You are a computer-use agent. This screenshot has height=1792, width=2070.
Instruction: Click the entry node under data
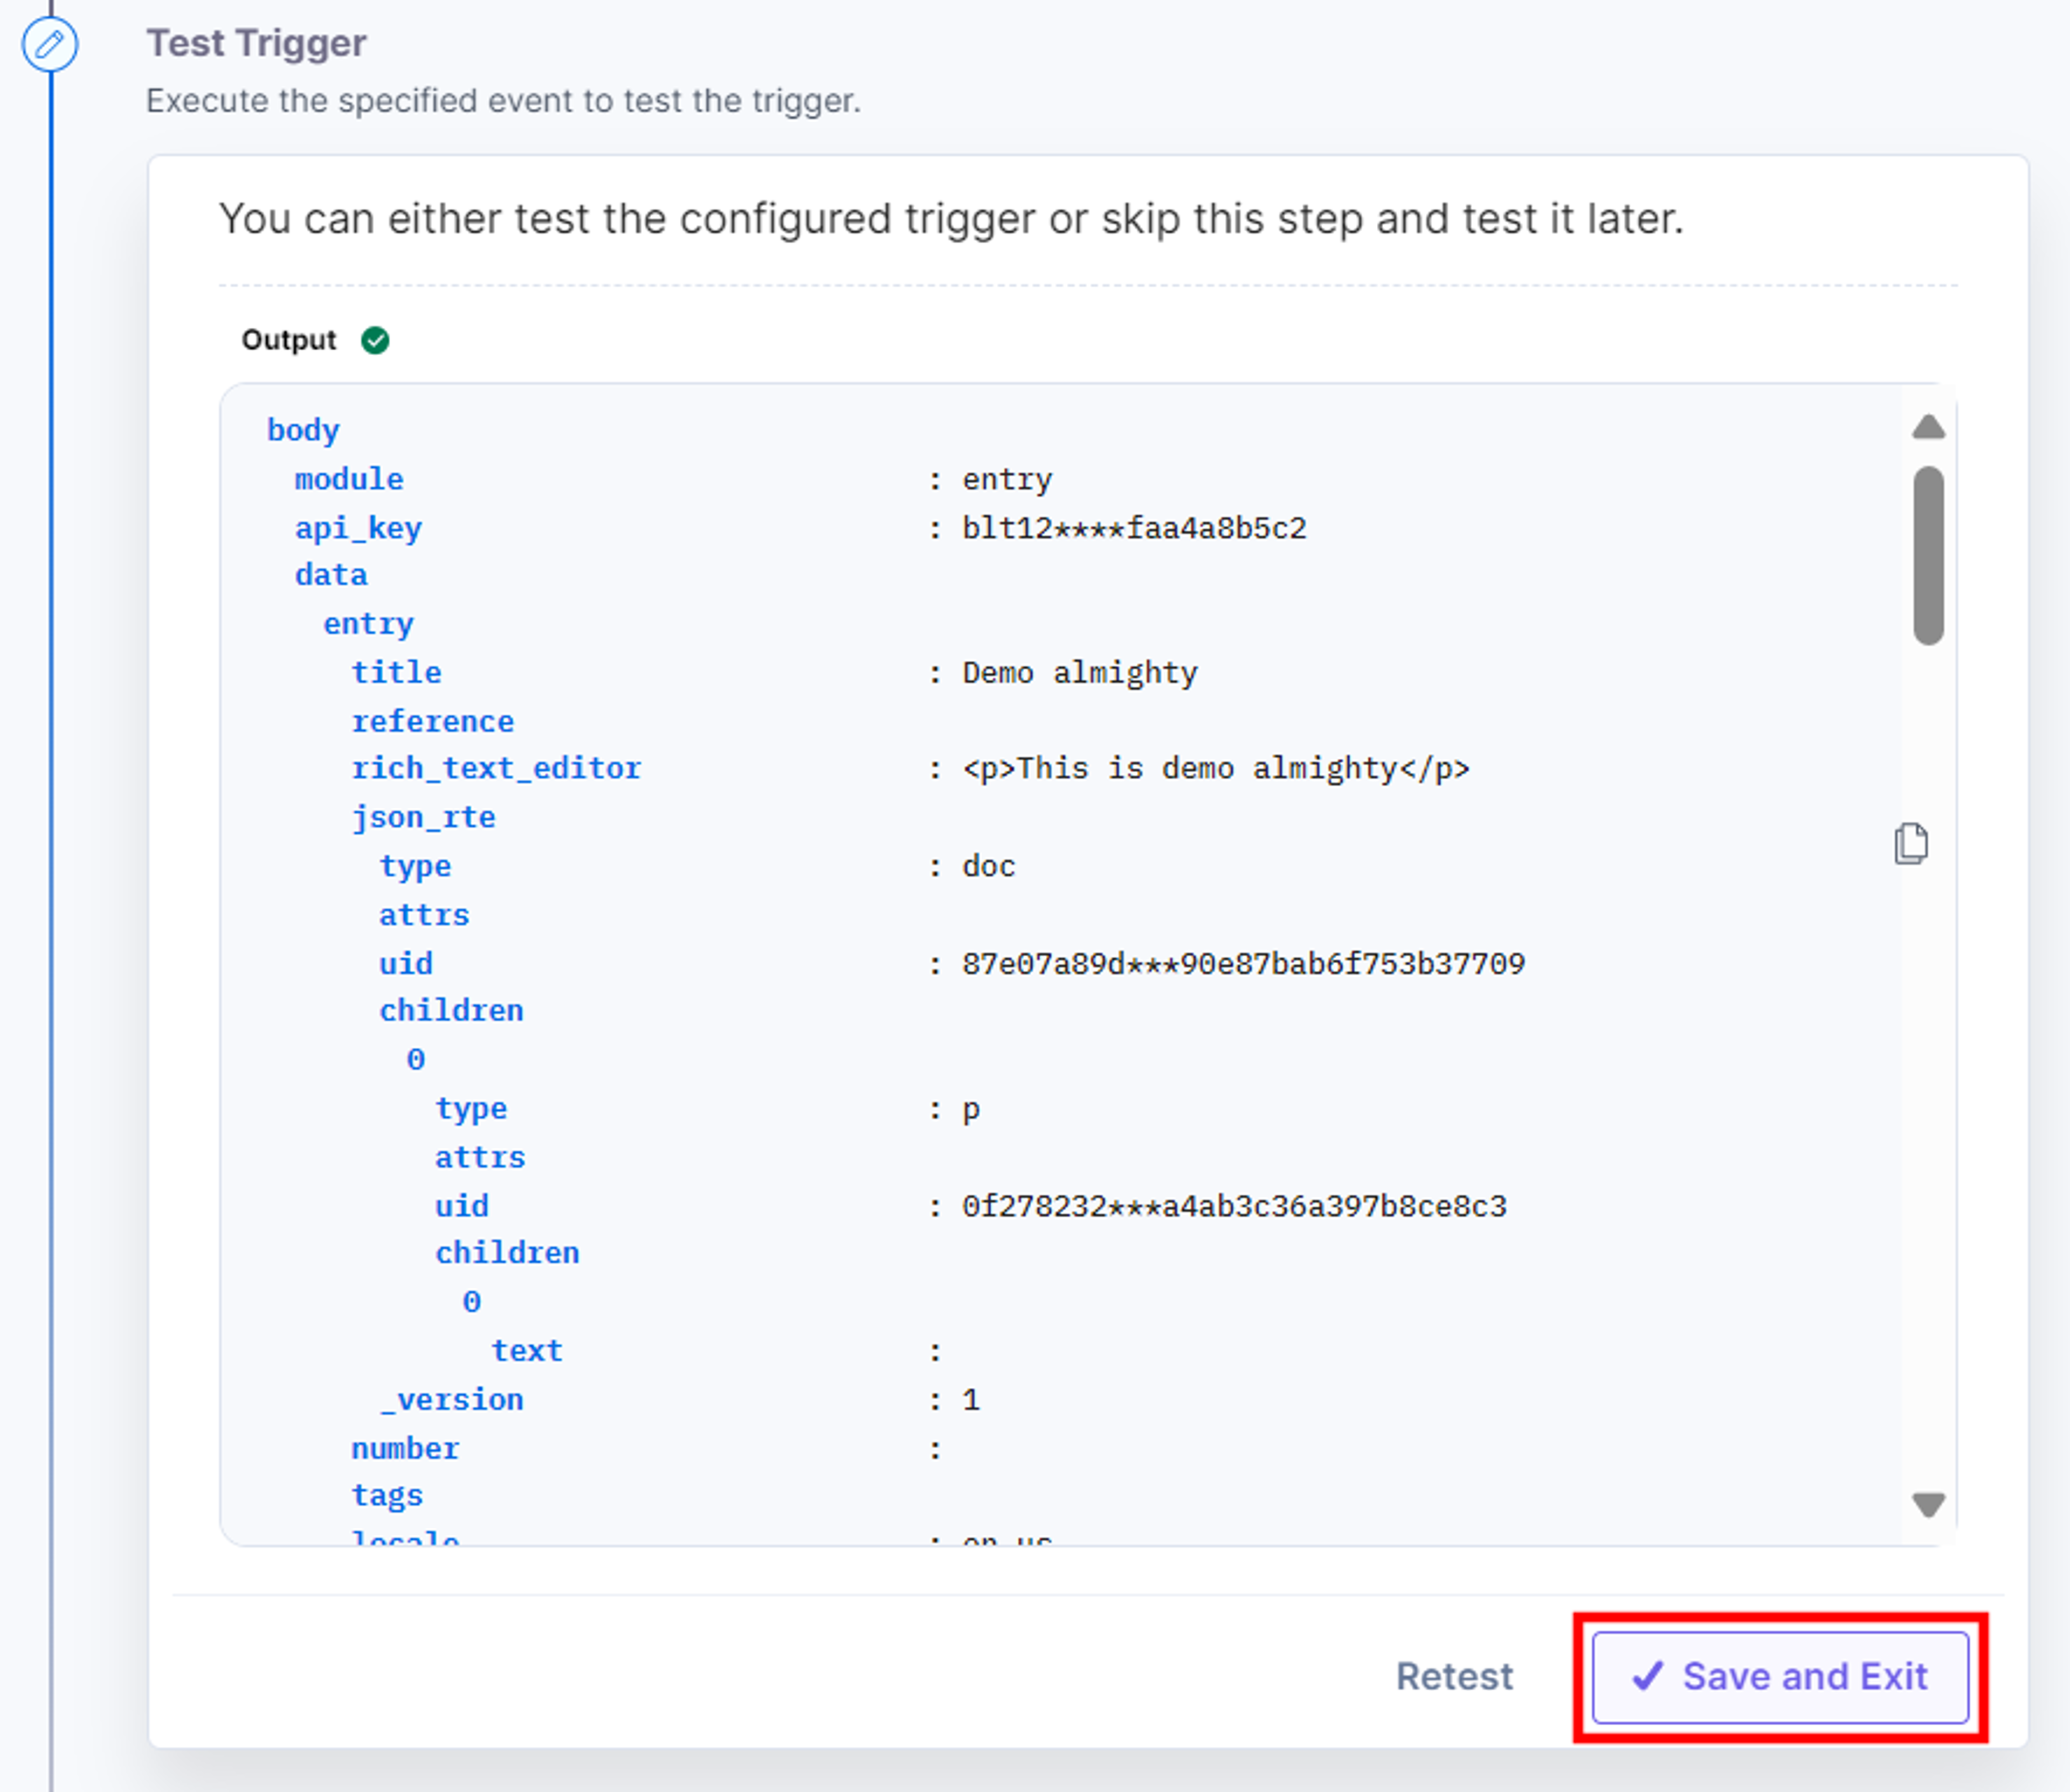(x=368, y=624)
